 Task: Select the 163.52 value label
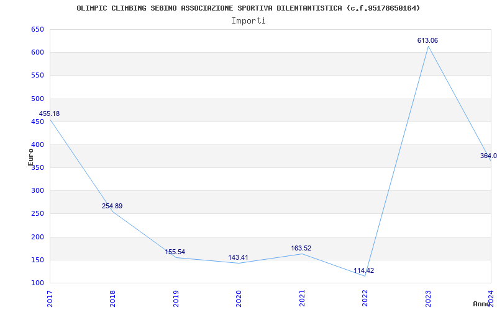(x=301, y=248)
